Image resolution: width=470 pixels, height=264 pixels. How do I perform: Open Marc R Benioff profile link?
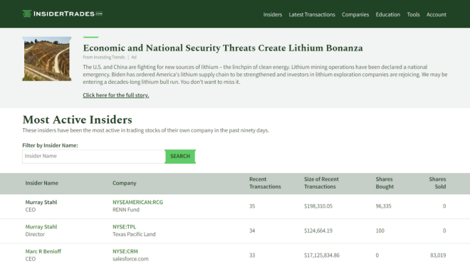pos(43,251)
